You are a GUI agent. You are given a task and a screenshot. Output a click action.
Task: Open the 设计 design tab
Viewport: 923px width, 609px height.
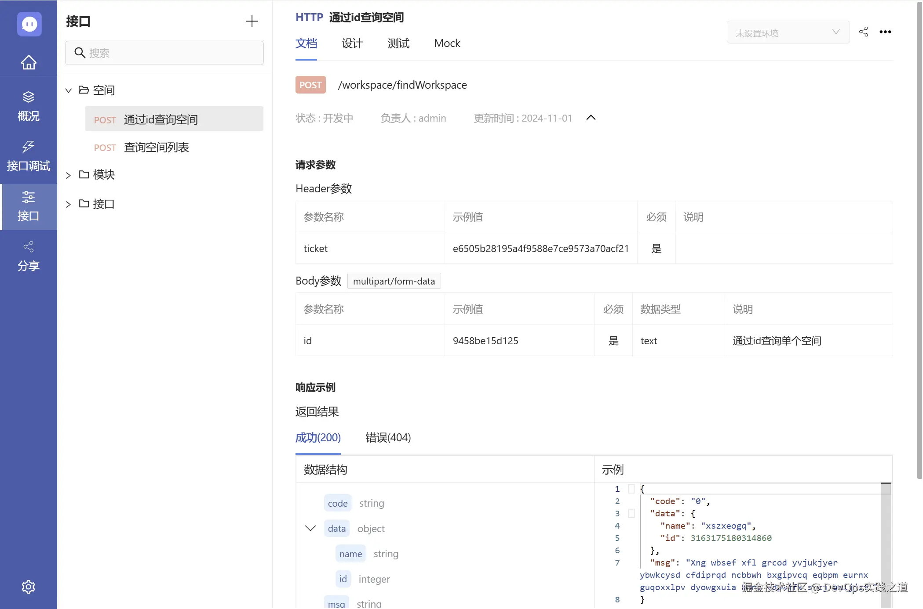click(x=352, y=43)
